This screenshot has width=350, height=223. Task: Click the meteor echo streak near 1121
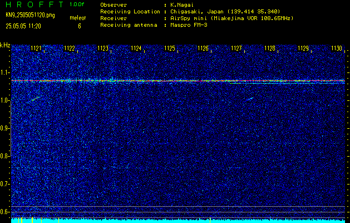click(x=36, y=99)
